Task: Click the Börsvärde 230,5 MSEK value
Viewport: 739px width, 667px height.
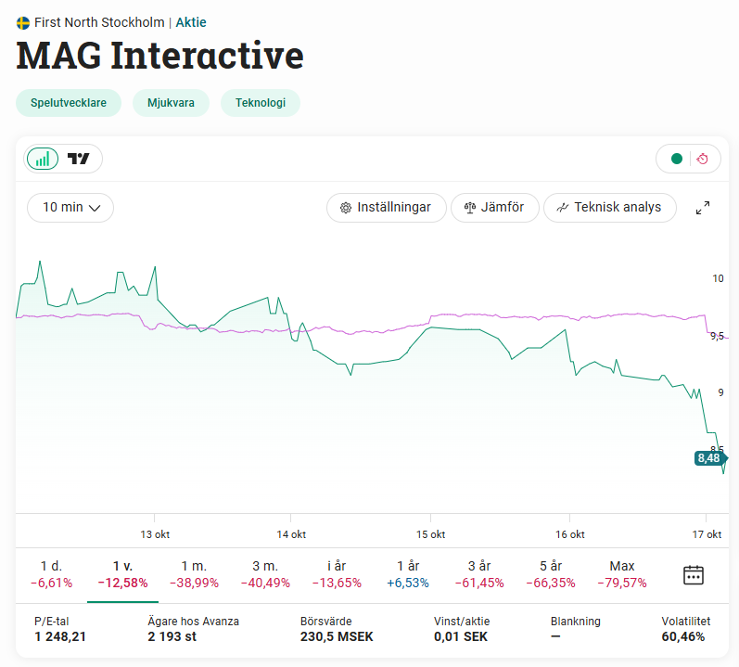Action: pos(337,636)
